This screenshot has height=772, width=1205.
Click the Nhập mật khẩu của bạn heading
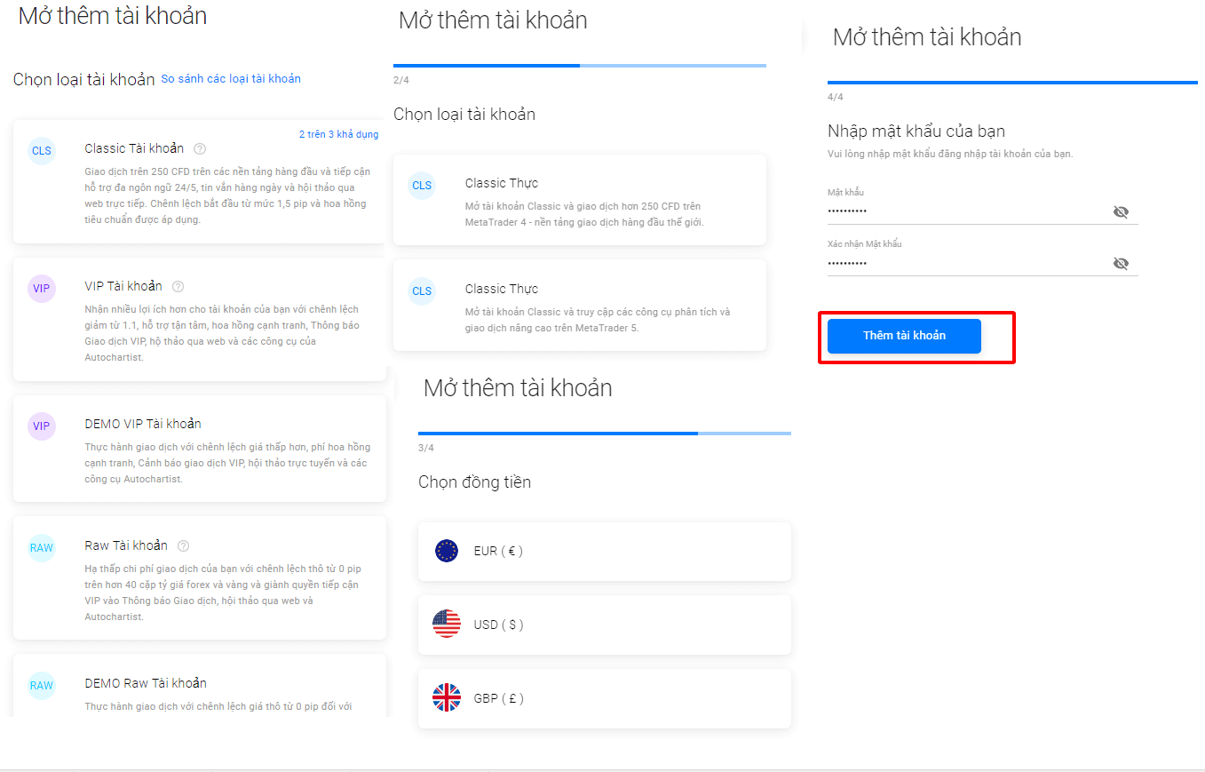tap(916, 131)
